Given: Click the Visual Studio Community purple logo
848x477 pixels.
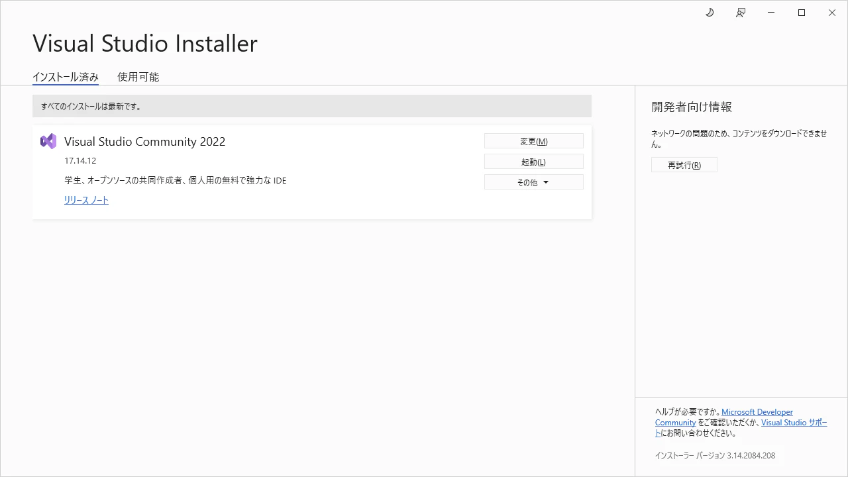Looking at the screenshot, I should tap(48, 141).
